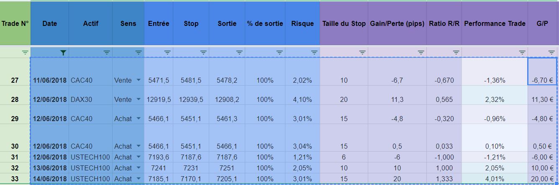559x185 pixels.
Task: Open the Gain/Perte (pips) filter icon
Action: pos(421,53)
